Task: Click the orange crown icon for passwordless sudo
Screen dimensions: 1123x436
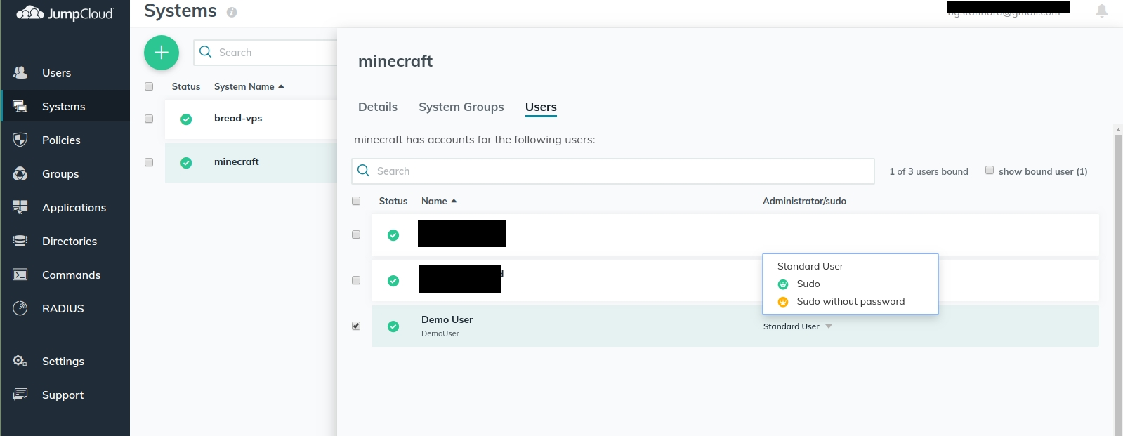Action: 783,302
